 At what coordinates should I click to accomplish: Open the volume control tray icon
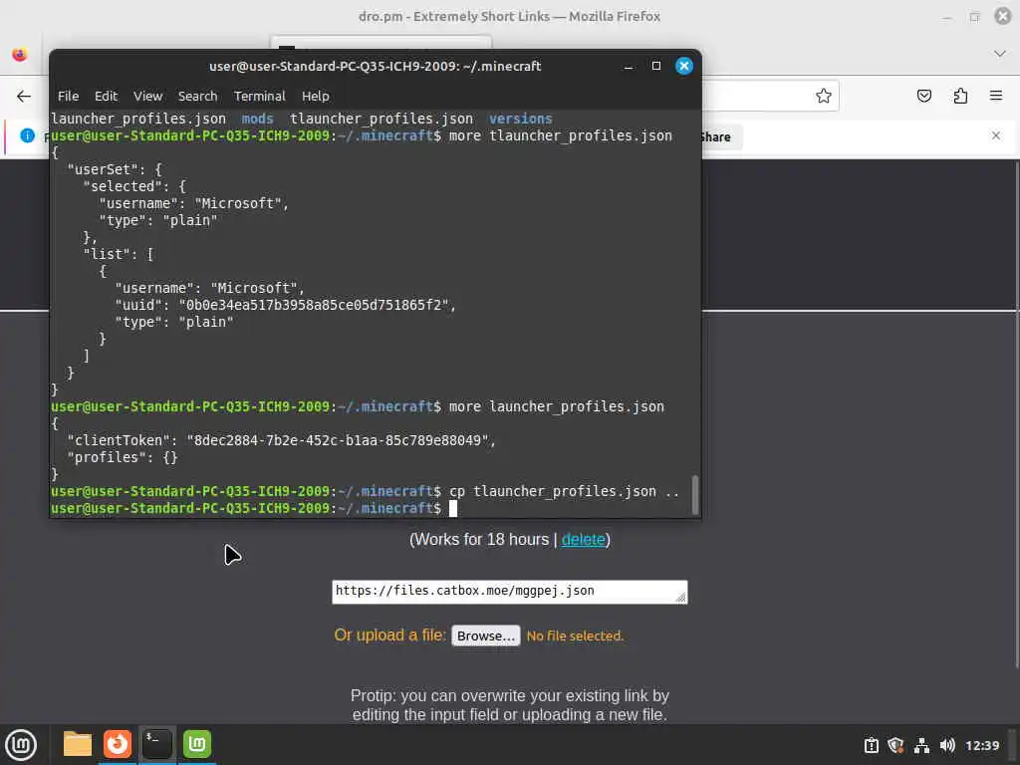point(947,745)
